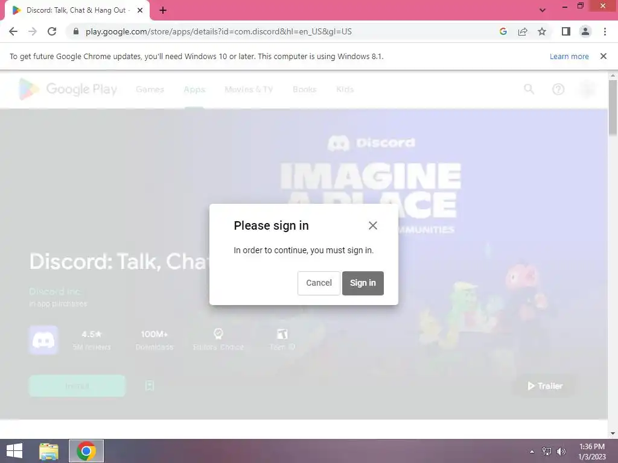The width and height of the screenshot is (618, 463).
Task: Open the Apps tab
Action: (194, 89)
